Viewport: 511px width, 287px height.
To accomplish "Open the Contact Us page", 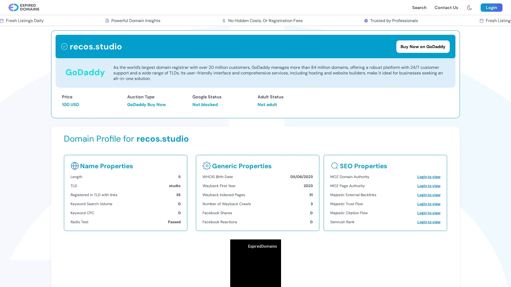I will (x=446, y=8).
